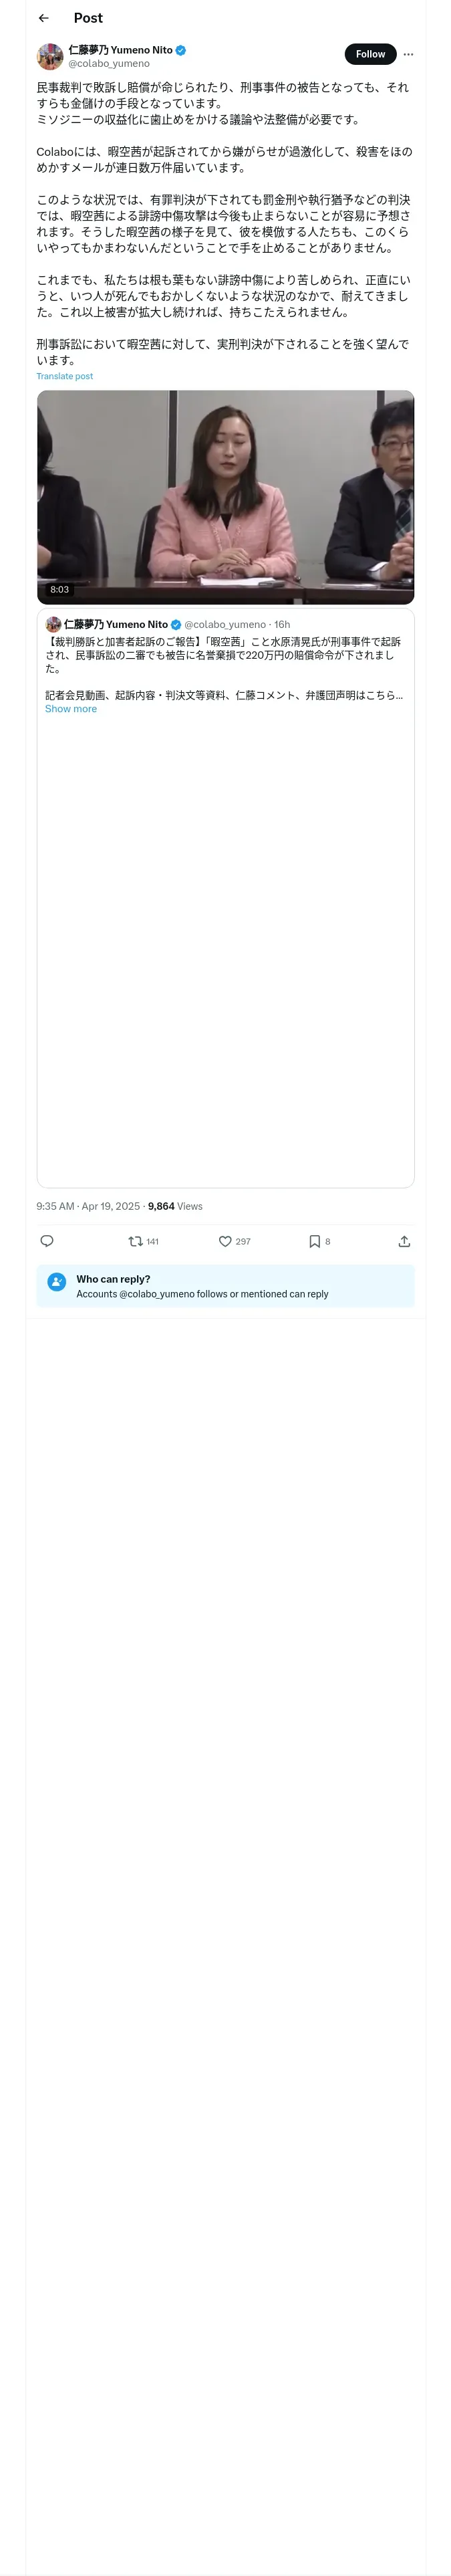Click the back arrow icon
451x2576 pixels.
[x=44, y=18]
